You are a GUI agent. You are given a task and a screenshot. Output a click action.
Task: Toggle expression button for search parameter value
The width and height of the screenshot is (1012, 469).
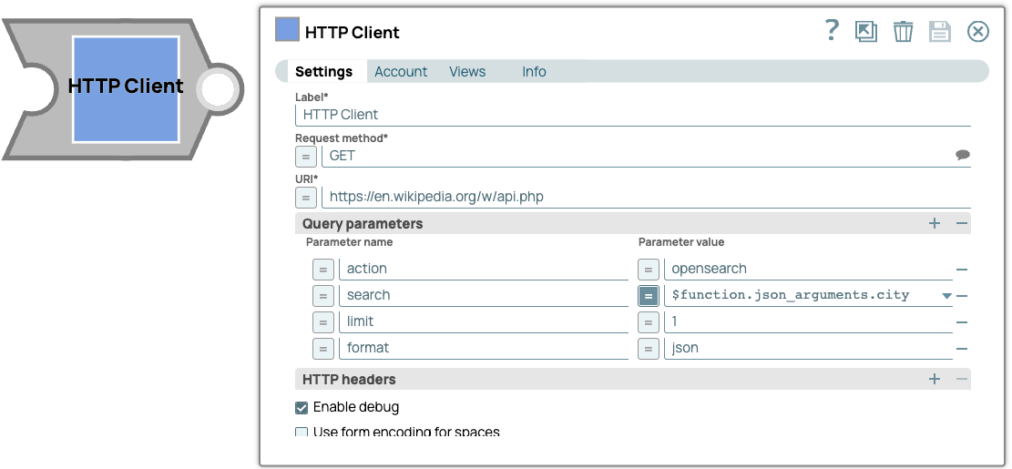pyautogui.click(x=648, y=296)
